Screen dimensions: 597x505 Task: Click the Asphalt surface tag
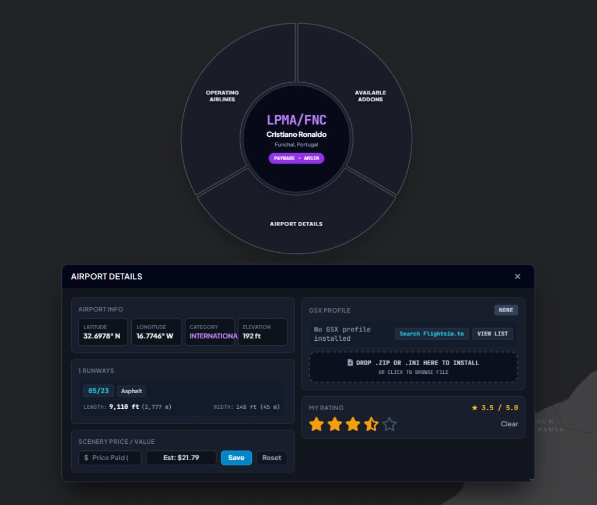131,391
